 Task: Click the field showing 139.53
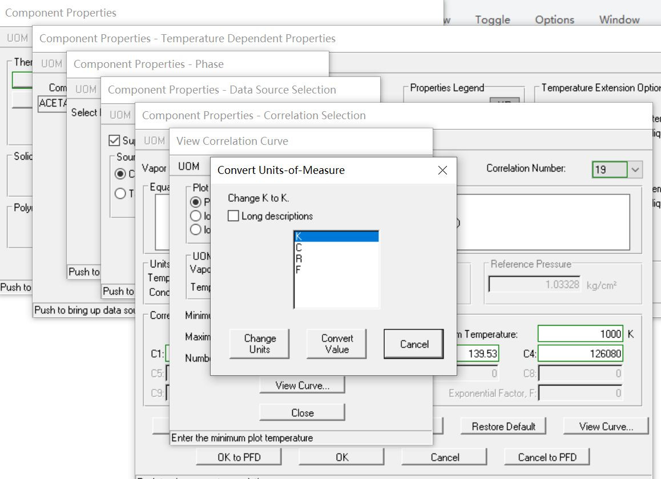point(478,354)
